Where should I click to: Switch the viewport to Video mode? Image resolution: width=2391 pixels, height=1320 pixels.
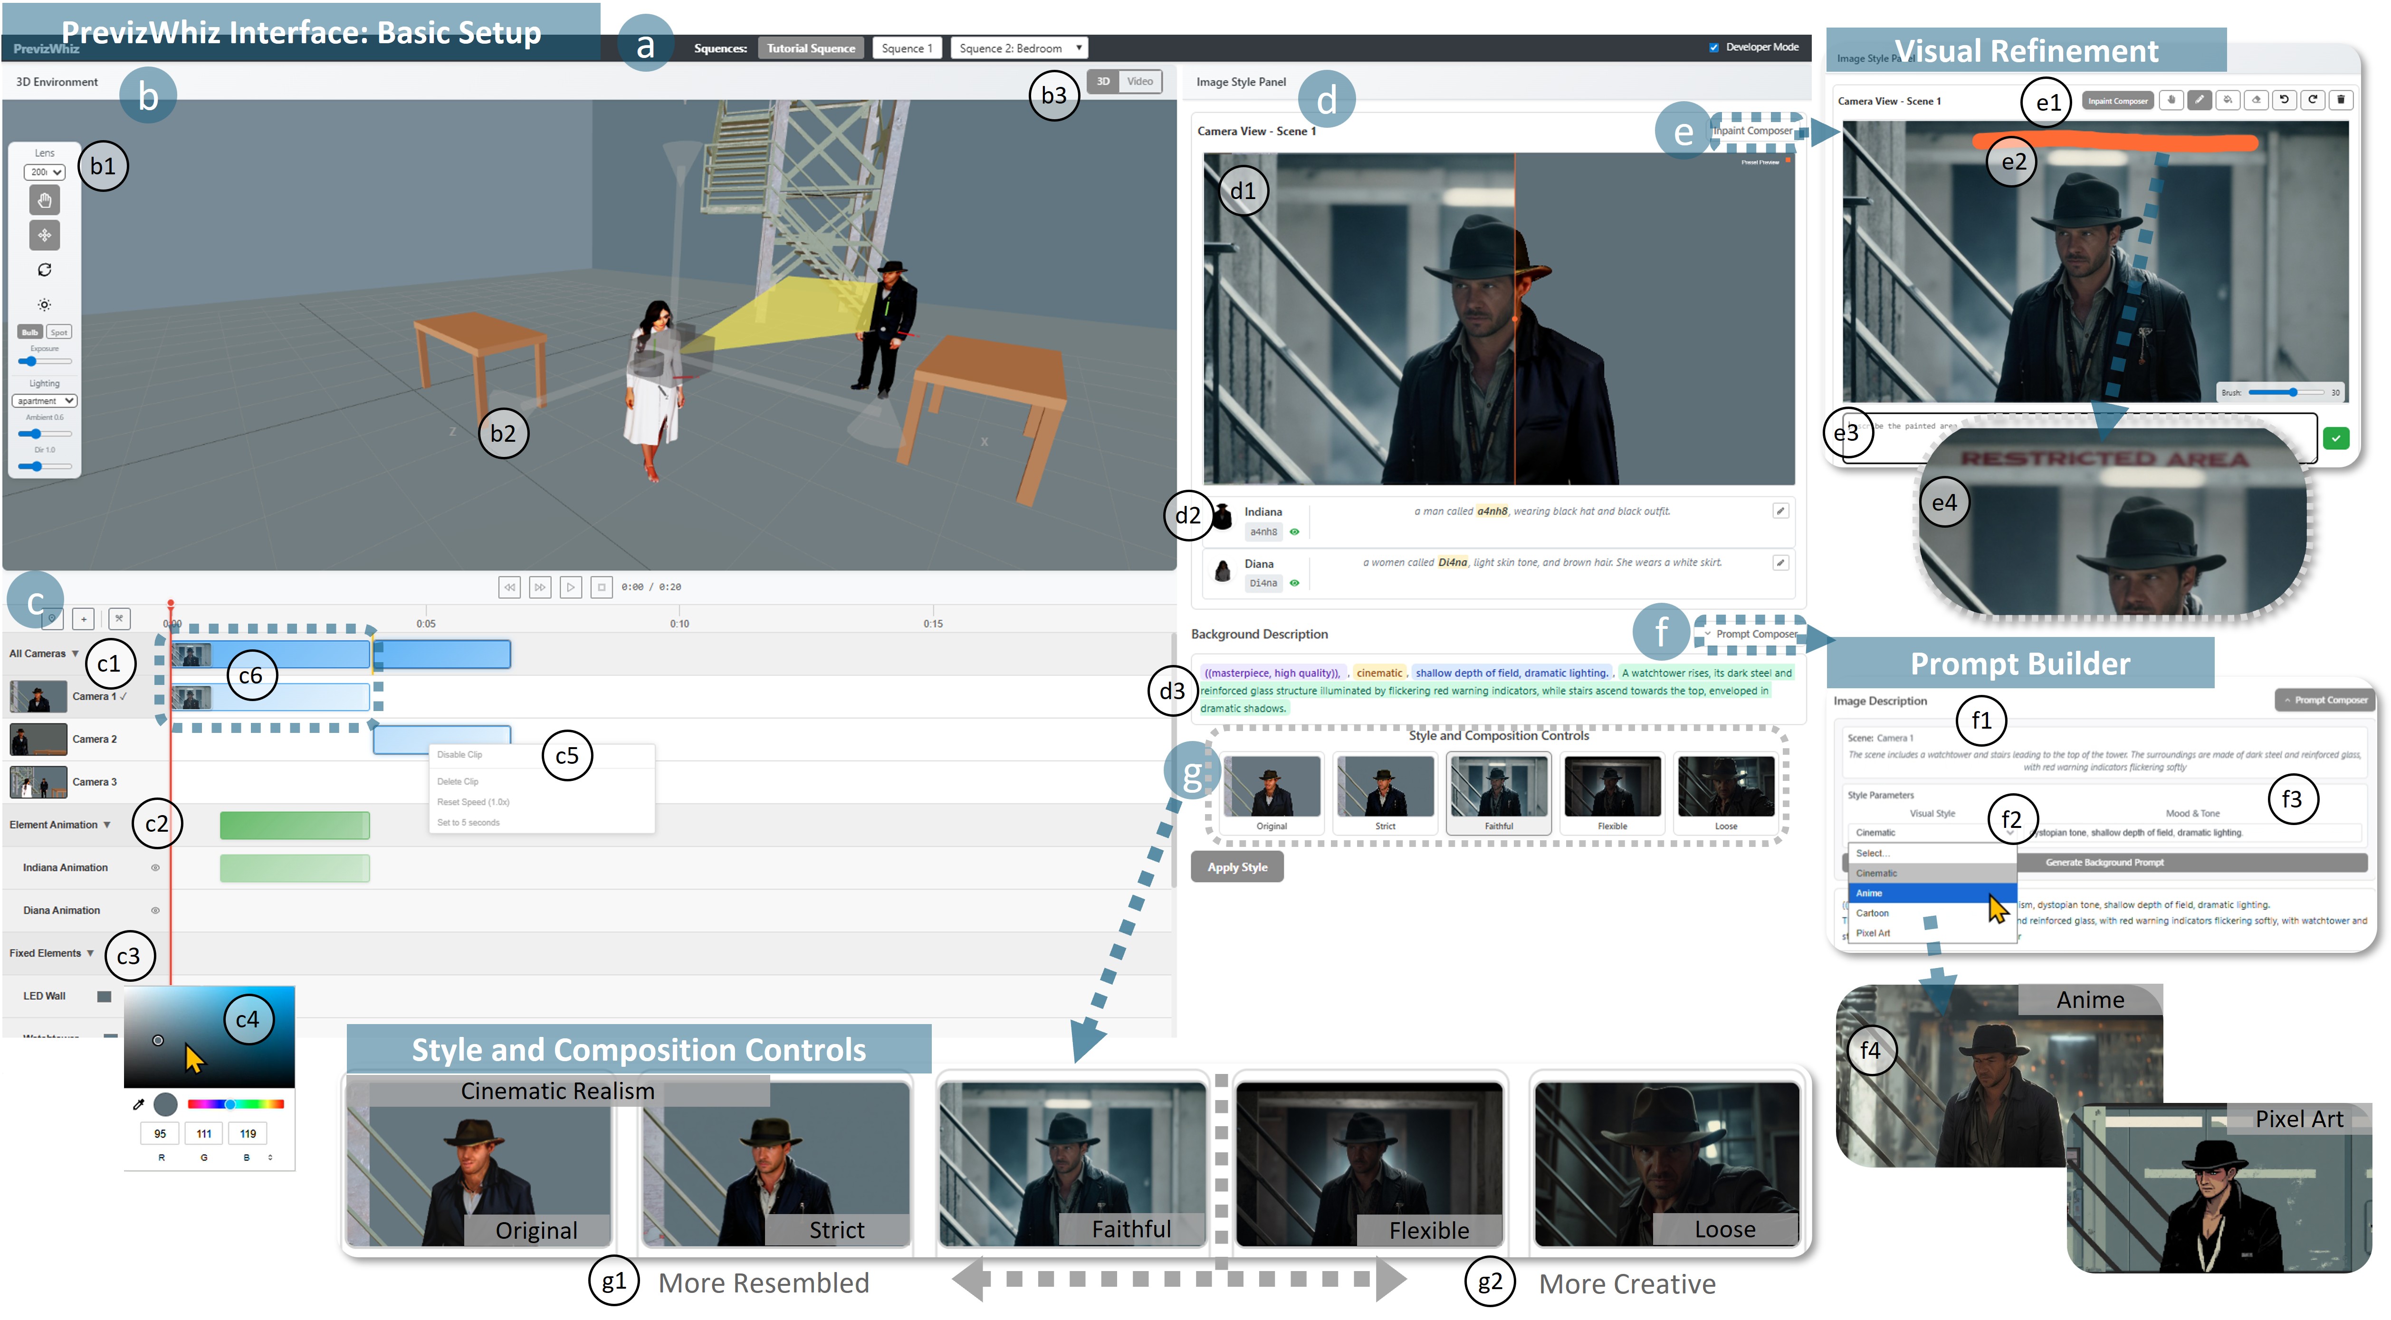click(x=1140, y=82)
